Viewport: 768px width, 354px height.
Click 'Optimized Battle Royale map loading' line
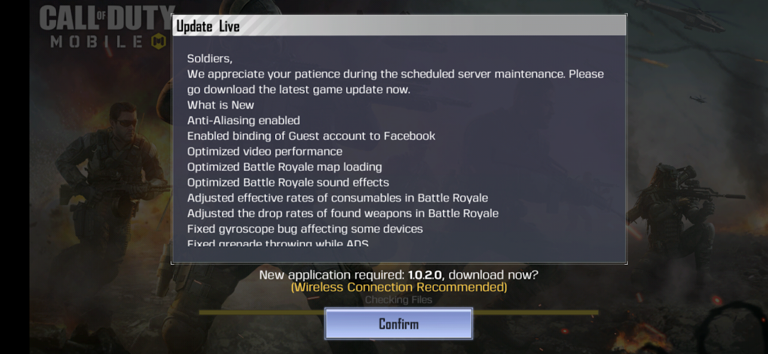coord(284,167)
